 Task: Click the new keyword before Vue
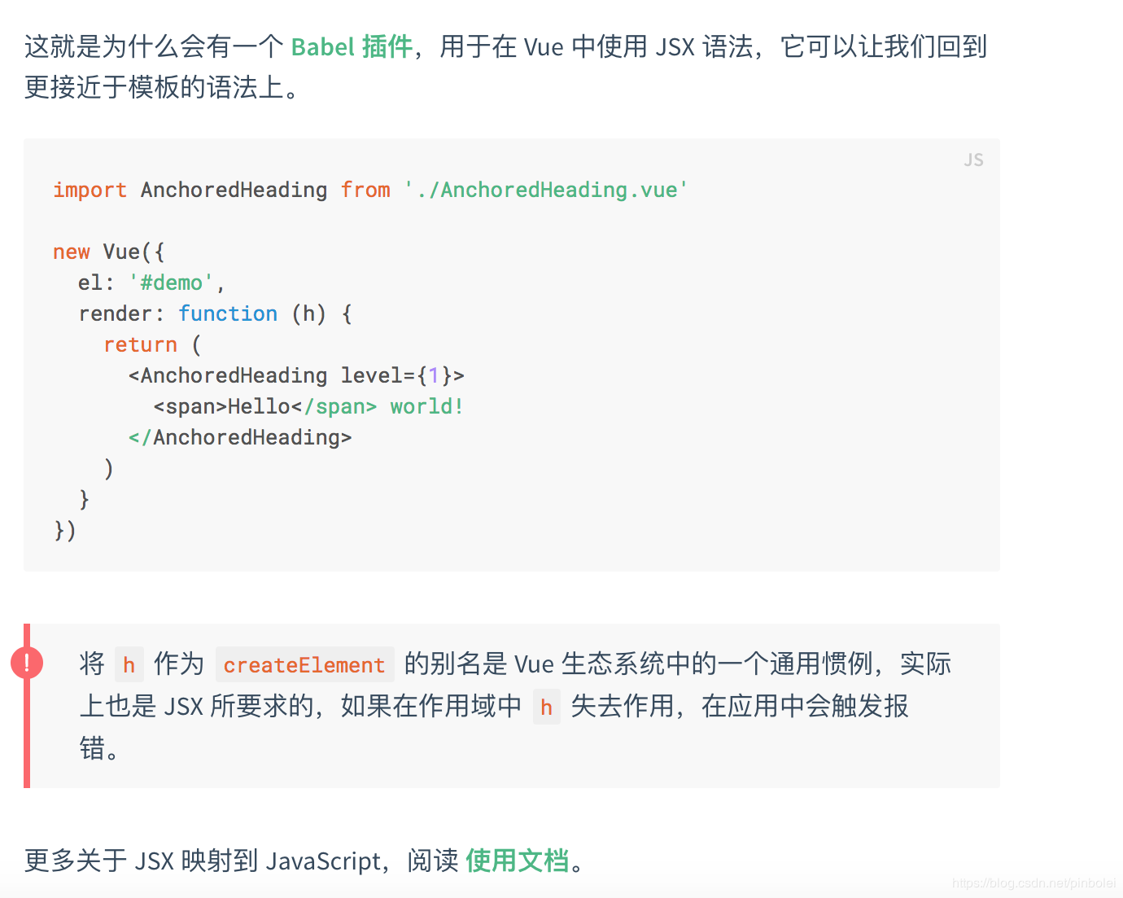(x=72, y=252)
